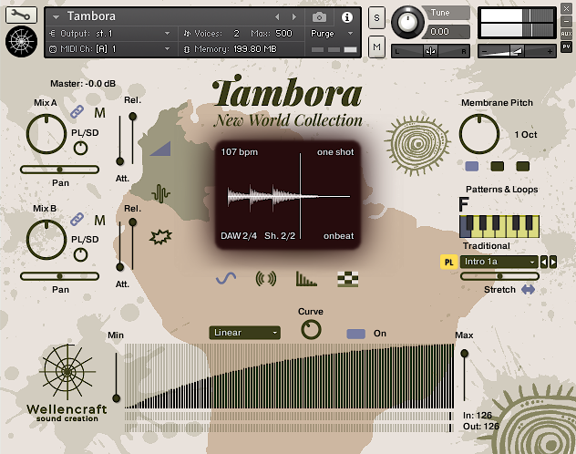The image size is (576, 454).
Task: Click the Stretch slider
Action: pos(499,276)
